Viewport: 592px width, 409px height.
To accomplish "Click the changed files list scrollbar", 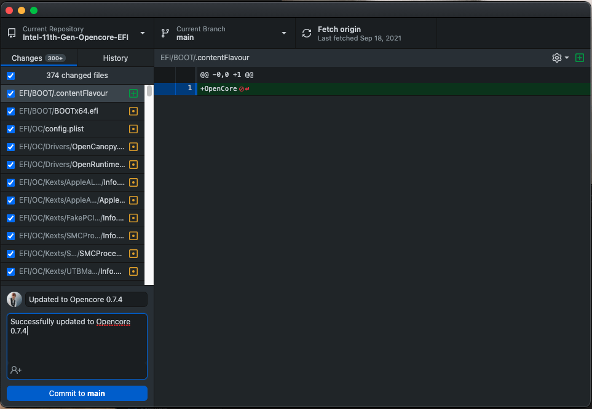I will pyautogui.click(x=149, y=91).
